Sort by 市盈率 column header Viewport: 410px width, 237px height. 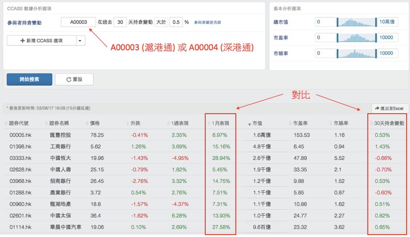tap(300, 123)
